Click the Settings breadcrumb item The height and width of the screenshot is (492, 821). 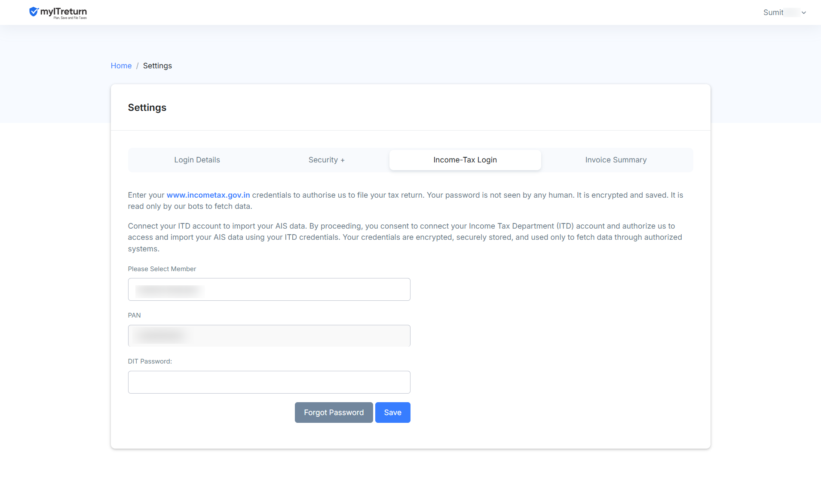click(157, 66)
